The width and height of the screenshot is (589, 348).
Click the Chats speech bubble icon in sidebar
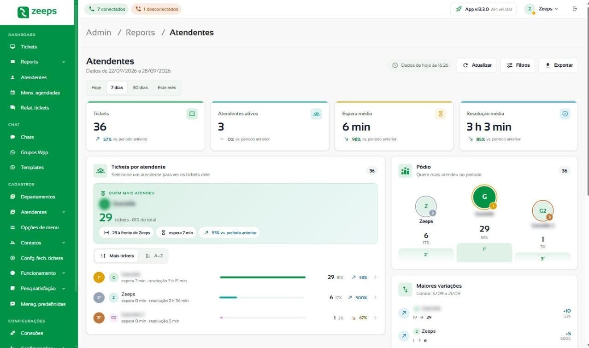(13, 137)
